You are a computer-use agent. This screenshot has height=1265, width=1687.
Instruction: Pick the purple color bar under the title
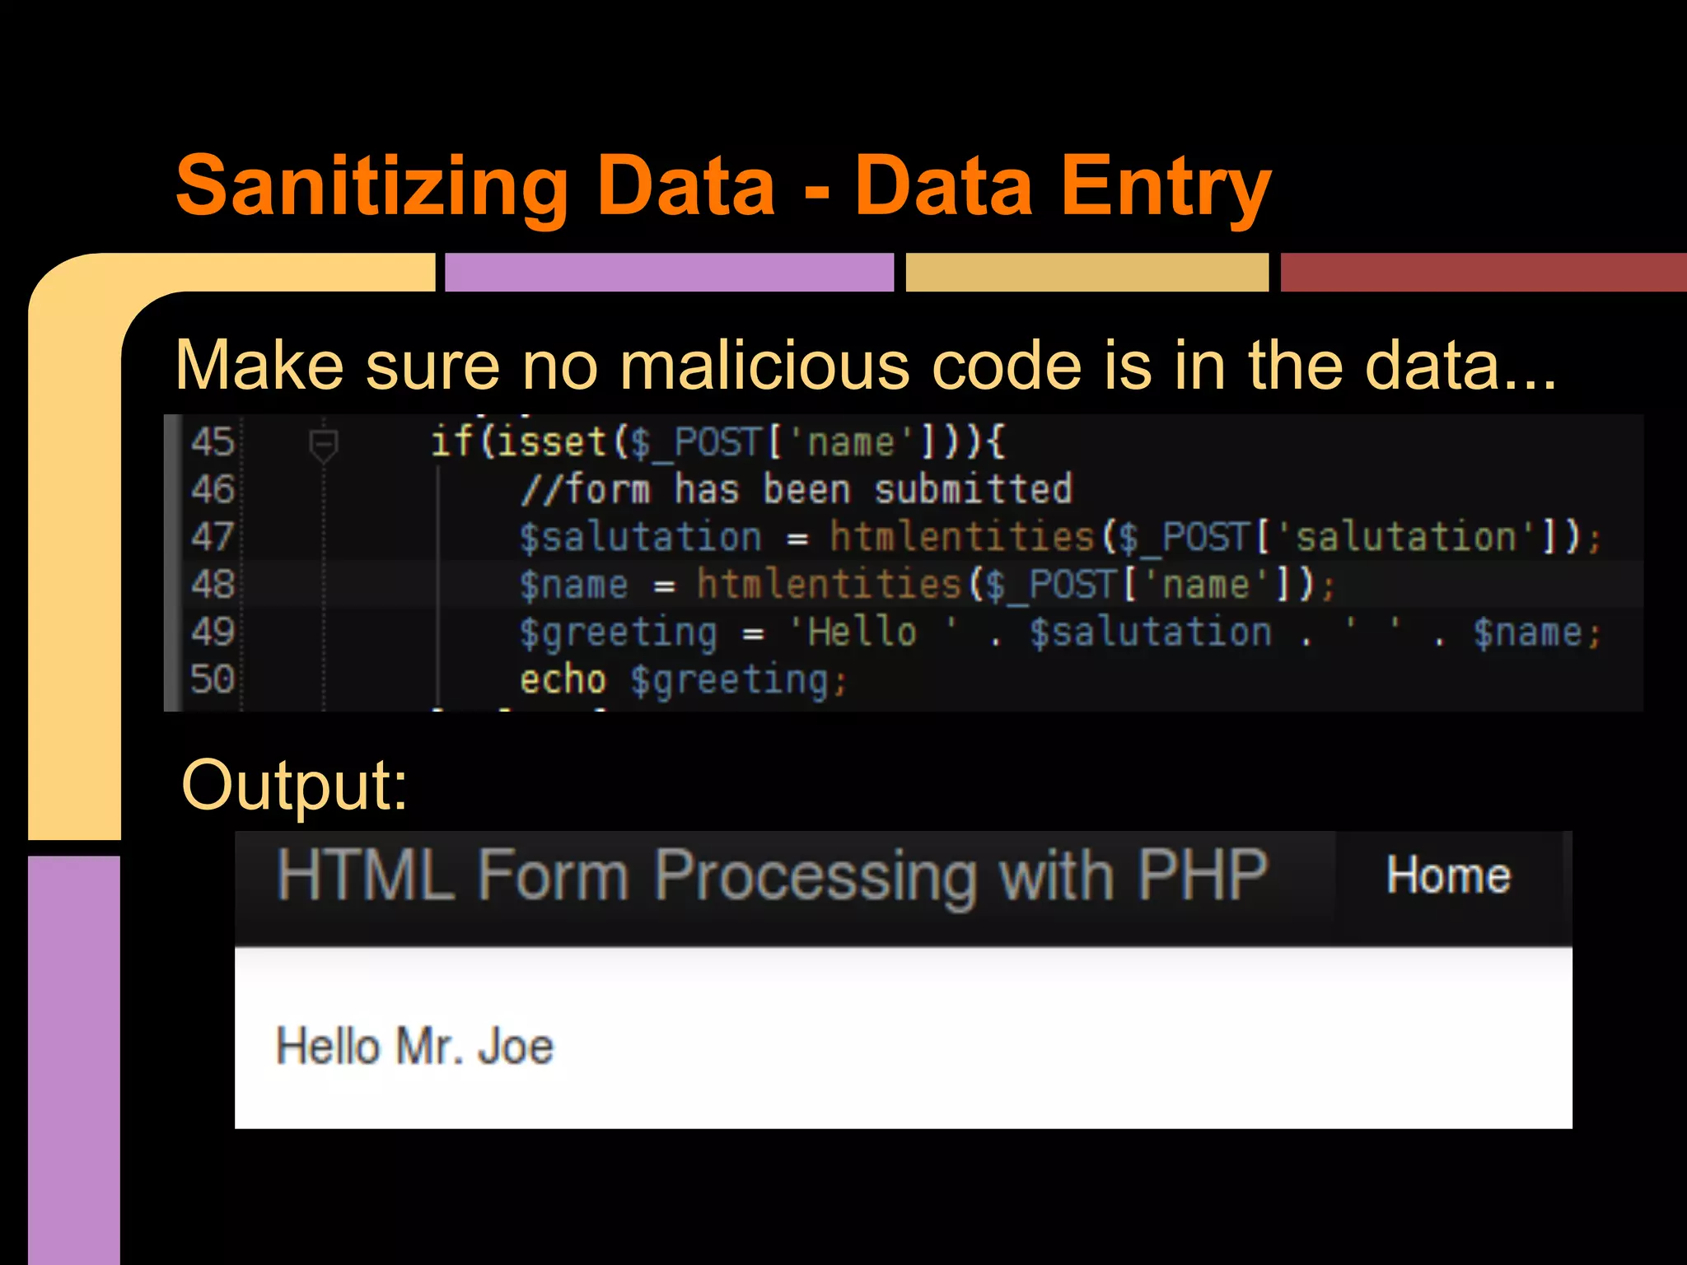tap(669, 272)
